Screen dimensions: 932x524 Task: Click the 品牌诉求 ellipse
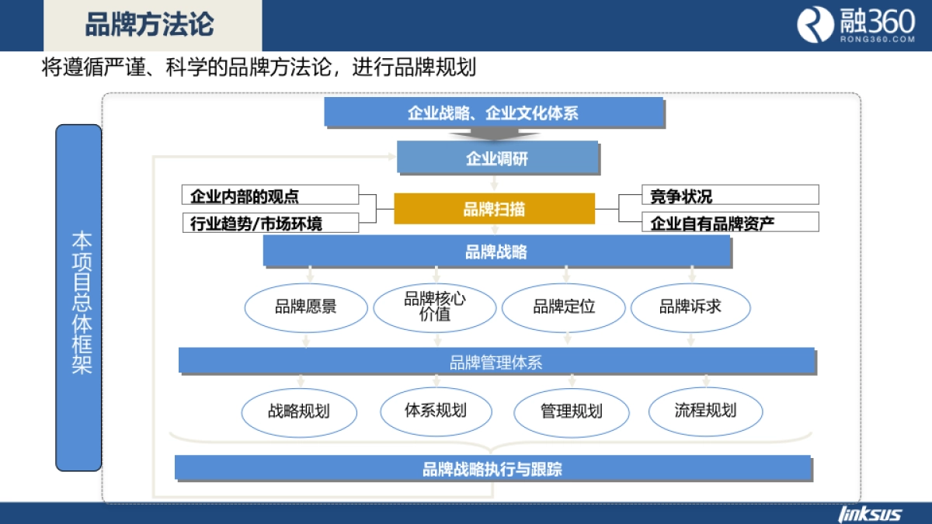point(691,307)
